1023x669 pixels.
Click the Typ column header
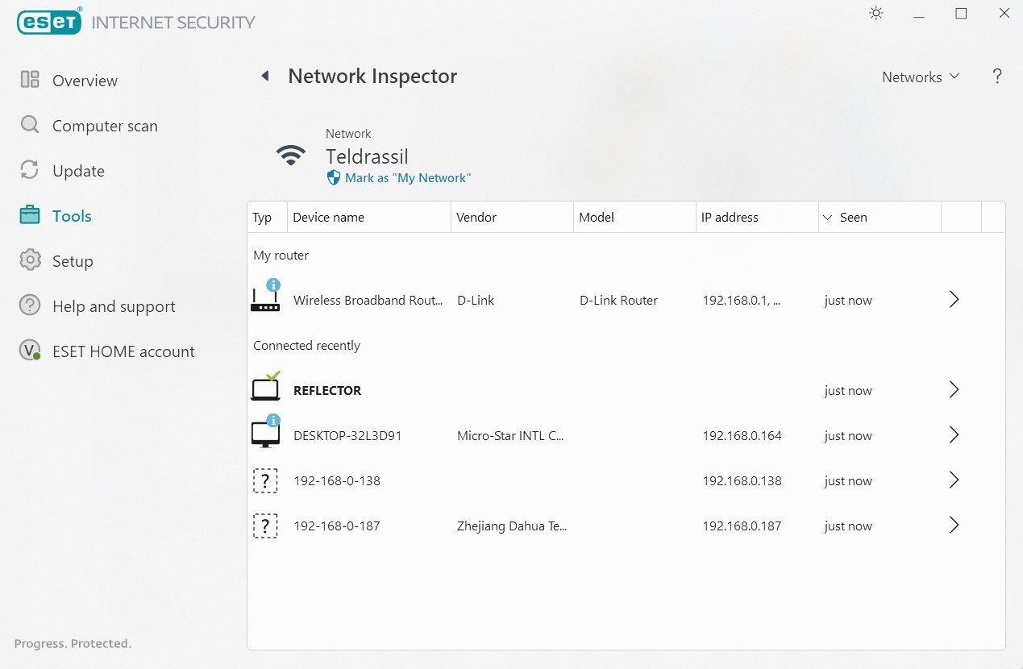[x=267, y=217]
